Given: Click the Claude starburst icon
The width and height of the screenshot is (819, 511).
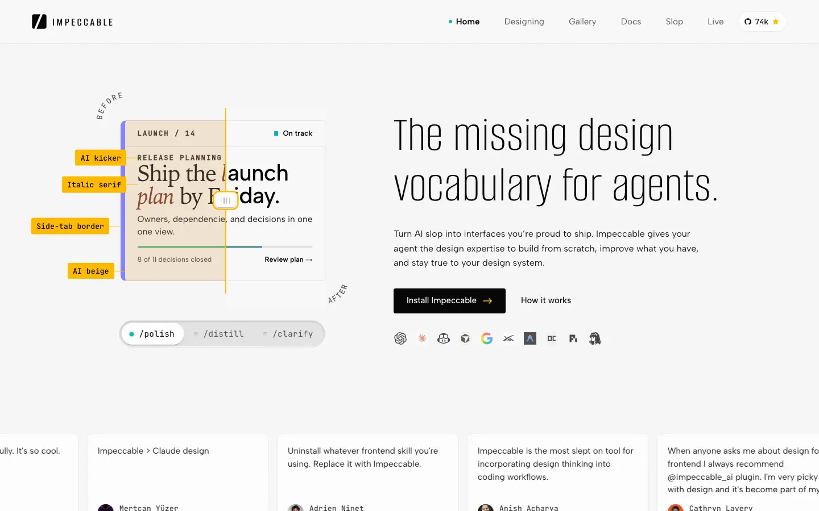Looking at the screenshot, I should pyautogui.click(x=422, y=338).
